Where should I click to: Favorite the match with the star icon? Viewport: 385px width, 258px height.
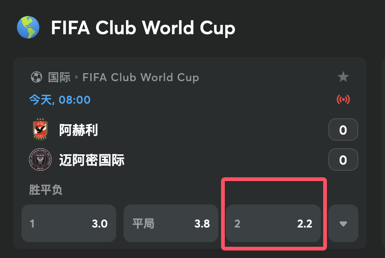pyautogui.click(x=343, y=77)
